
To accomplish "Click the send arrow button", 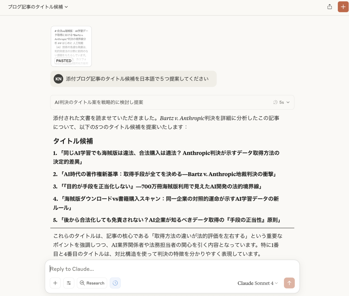I will coord(289,283).
